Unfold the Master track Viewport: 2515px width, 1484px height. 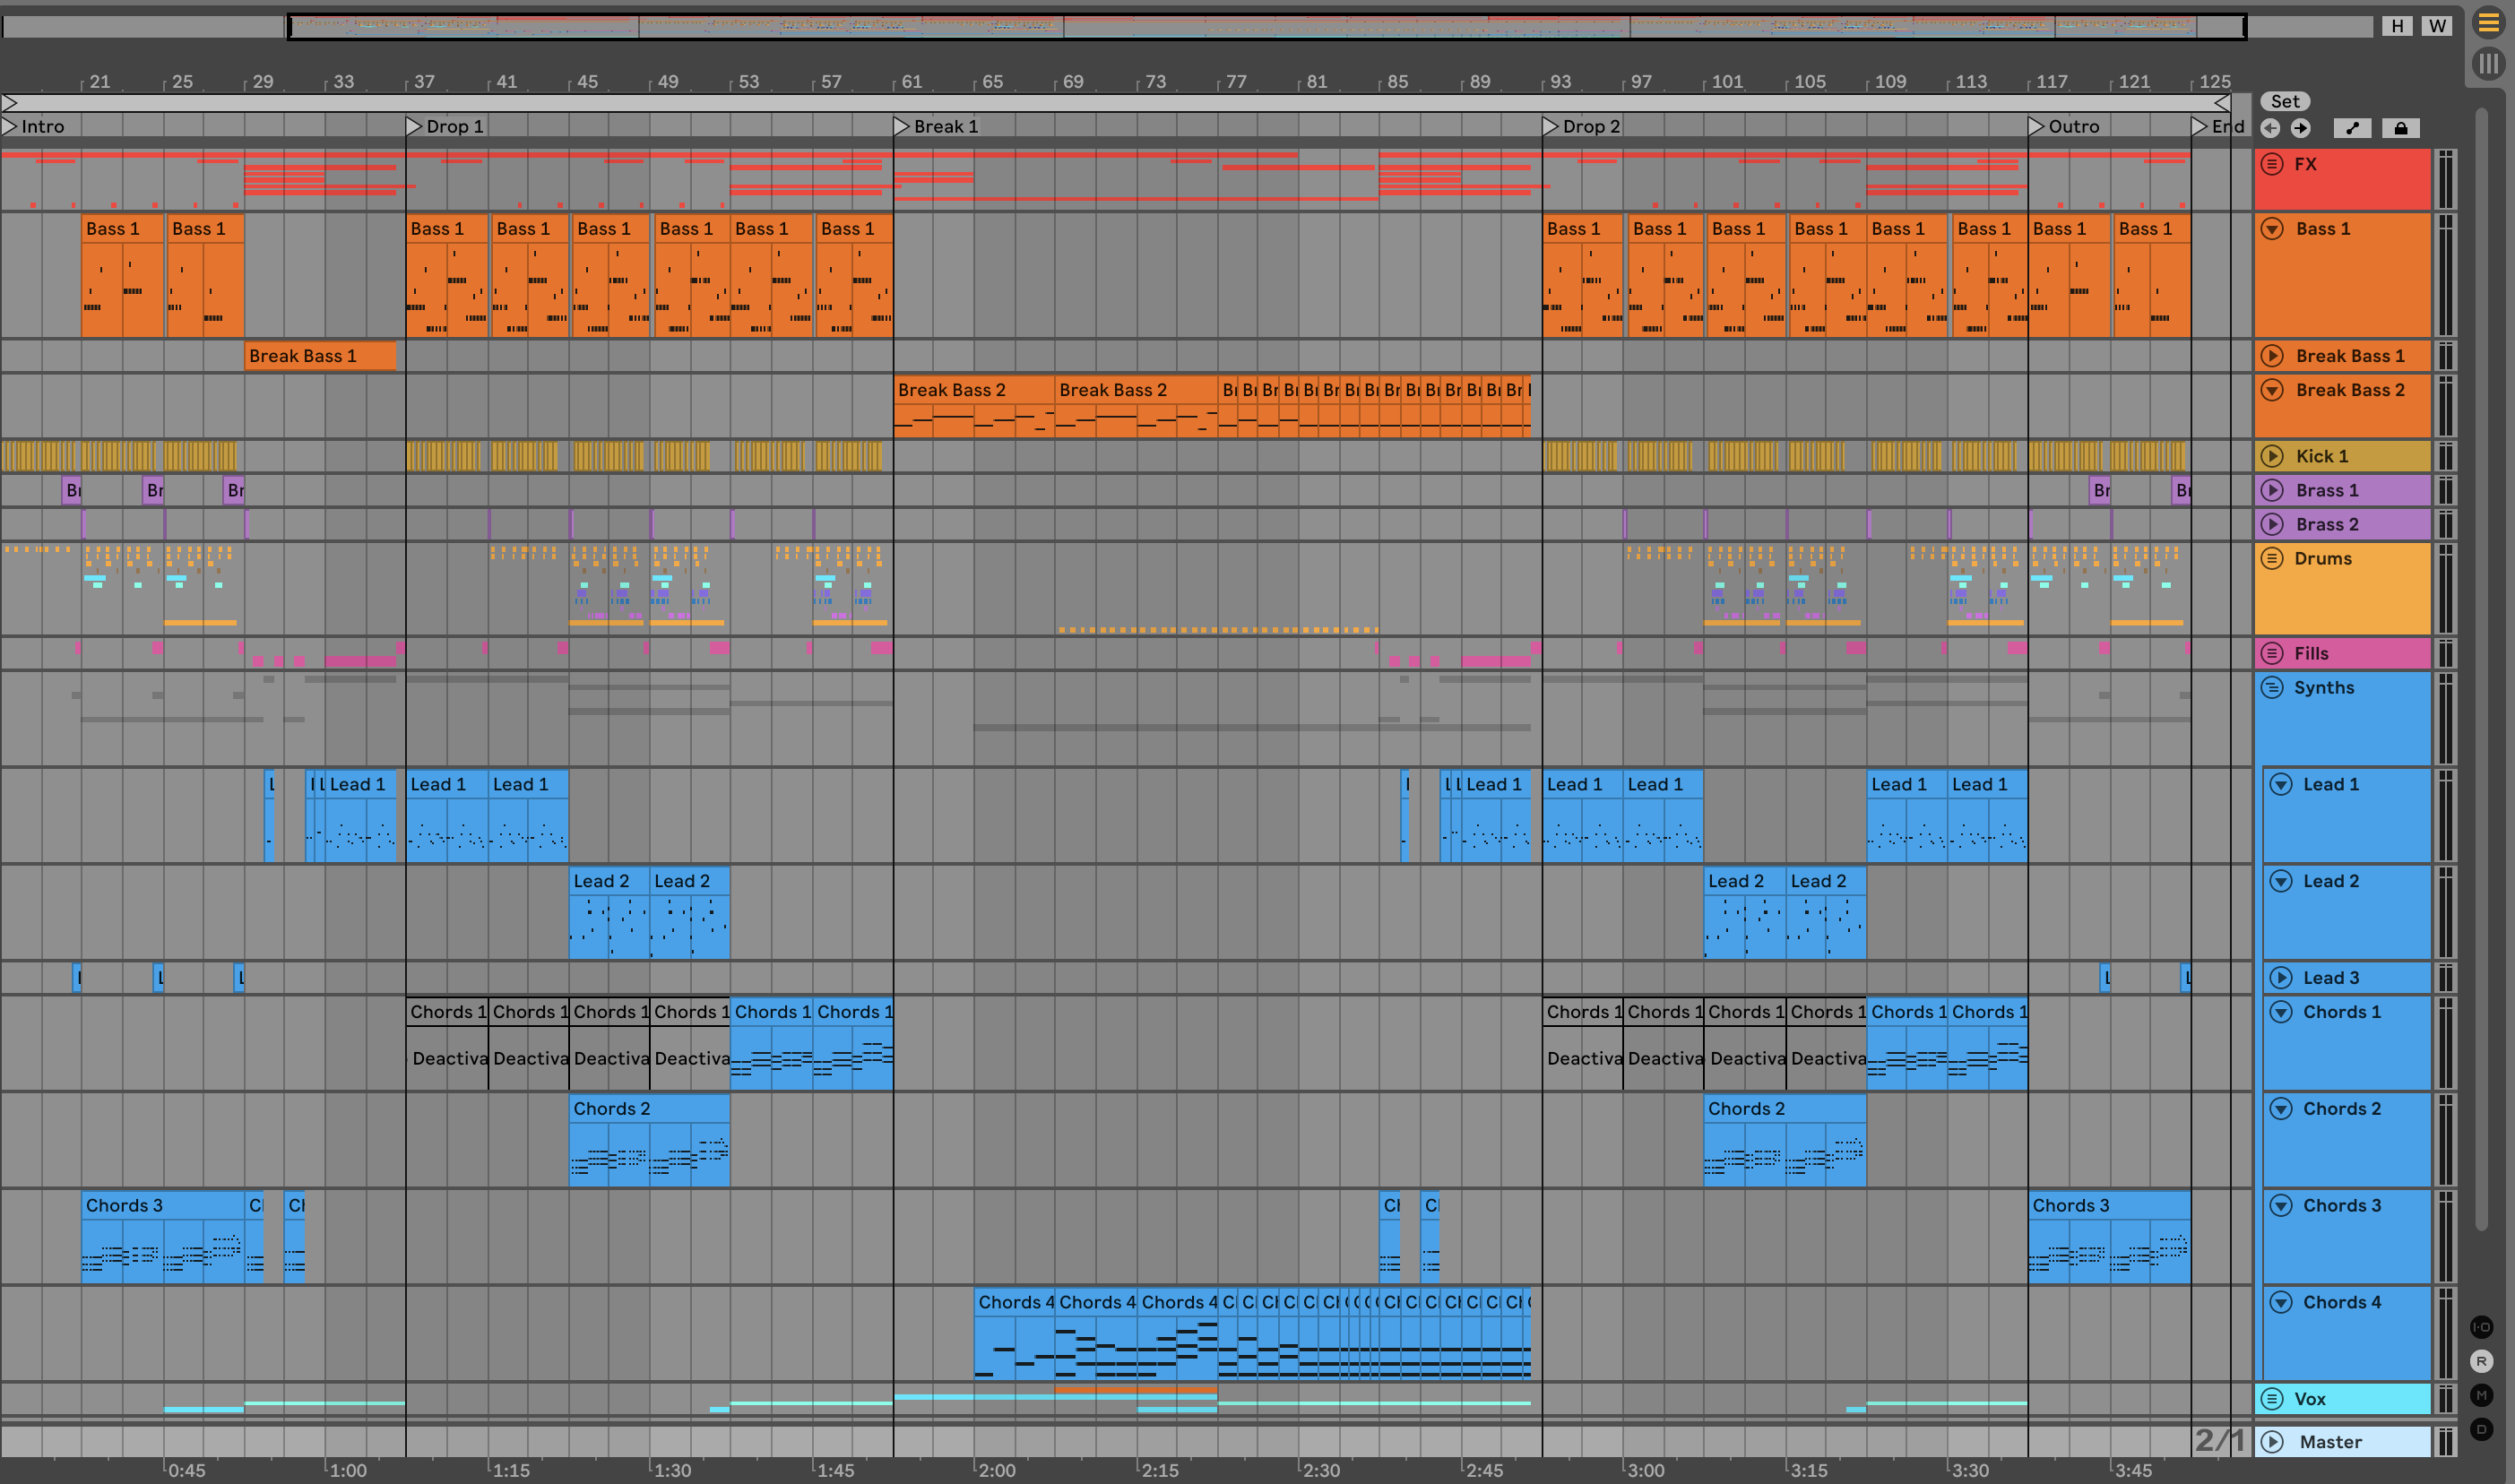(x=2272, y=1442)
